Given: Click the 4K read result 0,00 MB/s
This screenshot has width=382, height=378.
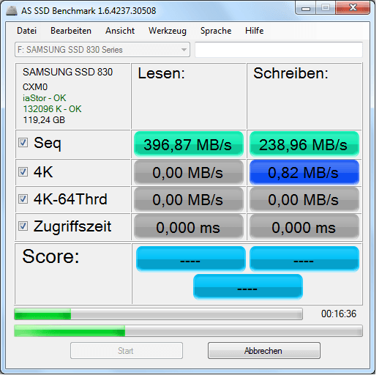Looking at the screenshot, I should coord(189,172).
